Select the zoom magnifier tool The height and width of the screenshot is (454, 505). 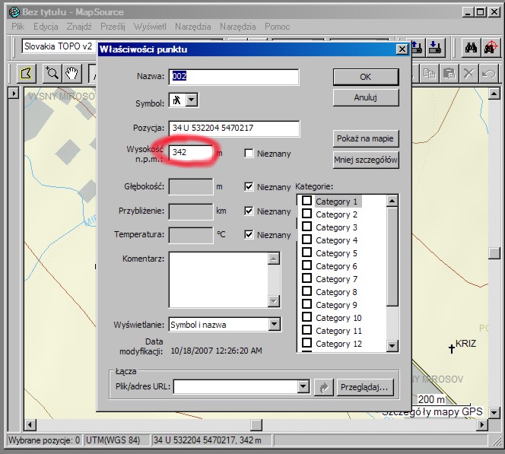click(x=52, y=74)
